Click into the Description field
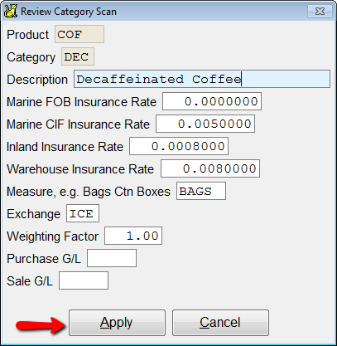 pos(202,79)
